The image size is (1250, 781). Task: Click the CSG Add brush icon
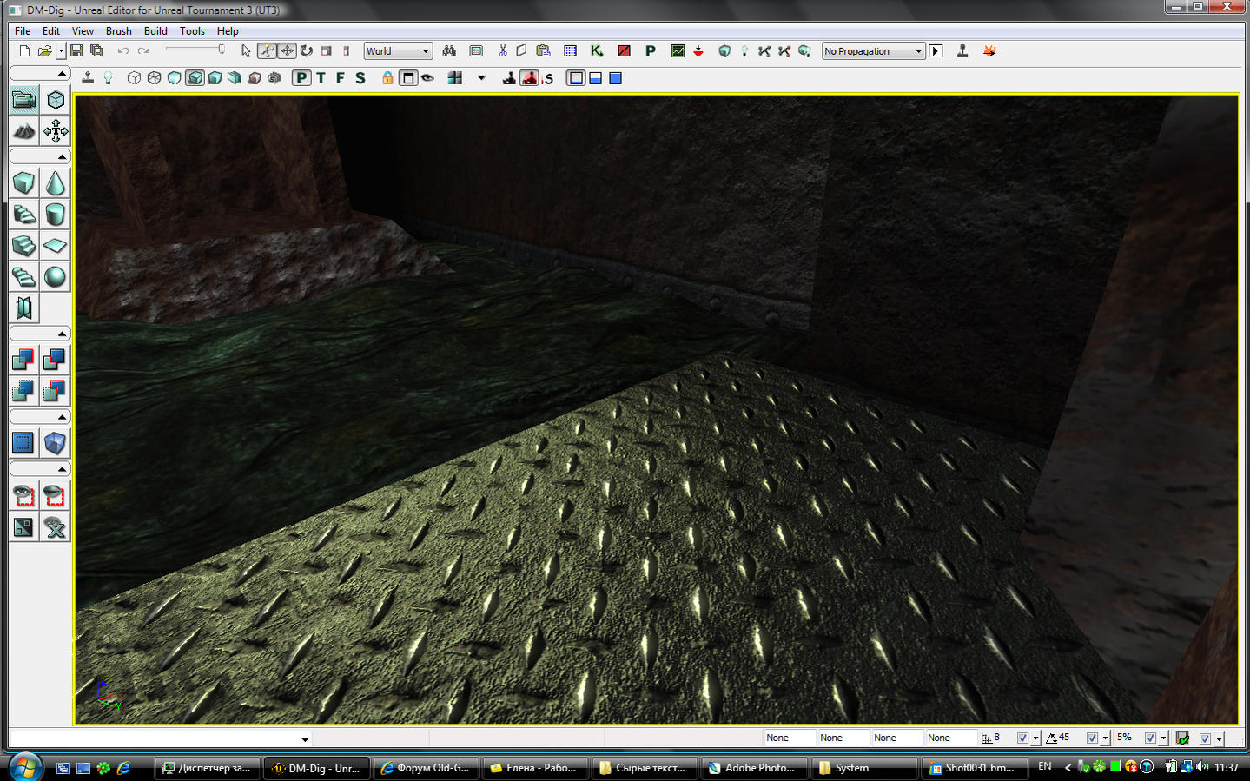(23, 359)
